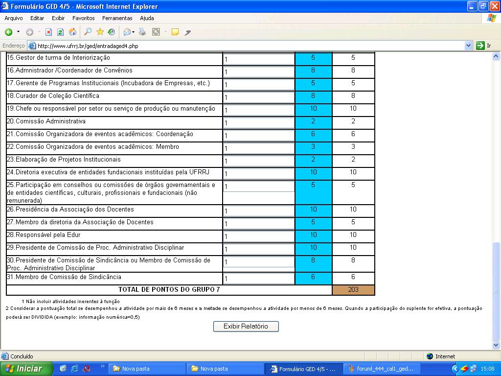This screenshot has width=501, height=376.
Task: Click the TOTAL DE PONTOS DO GRUPO 7 label
Action: pos(169,290)
